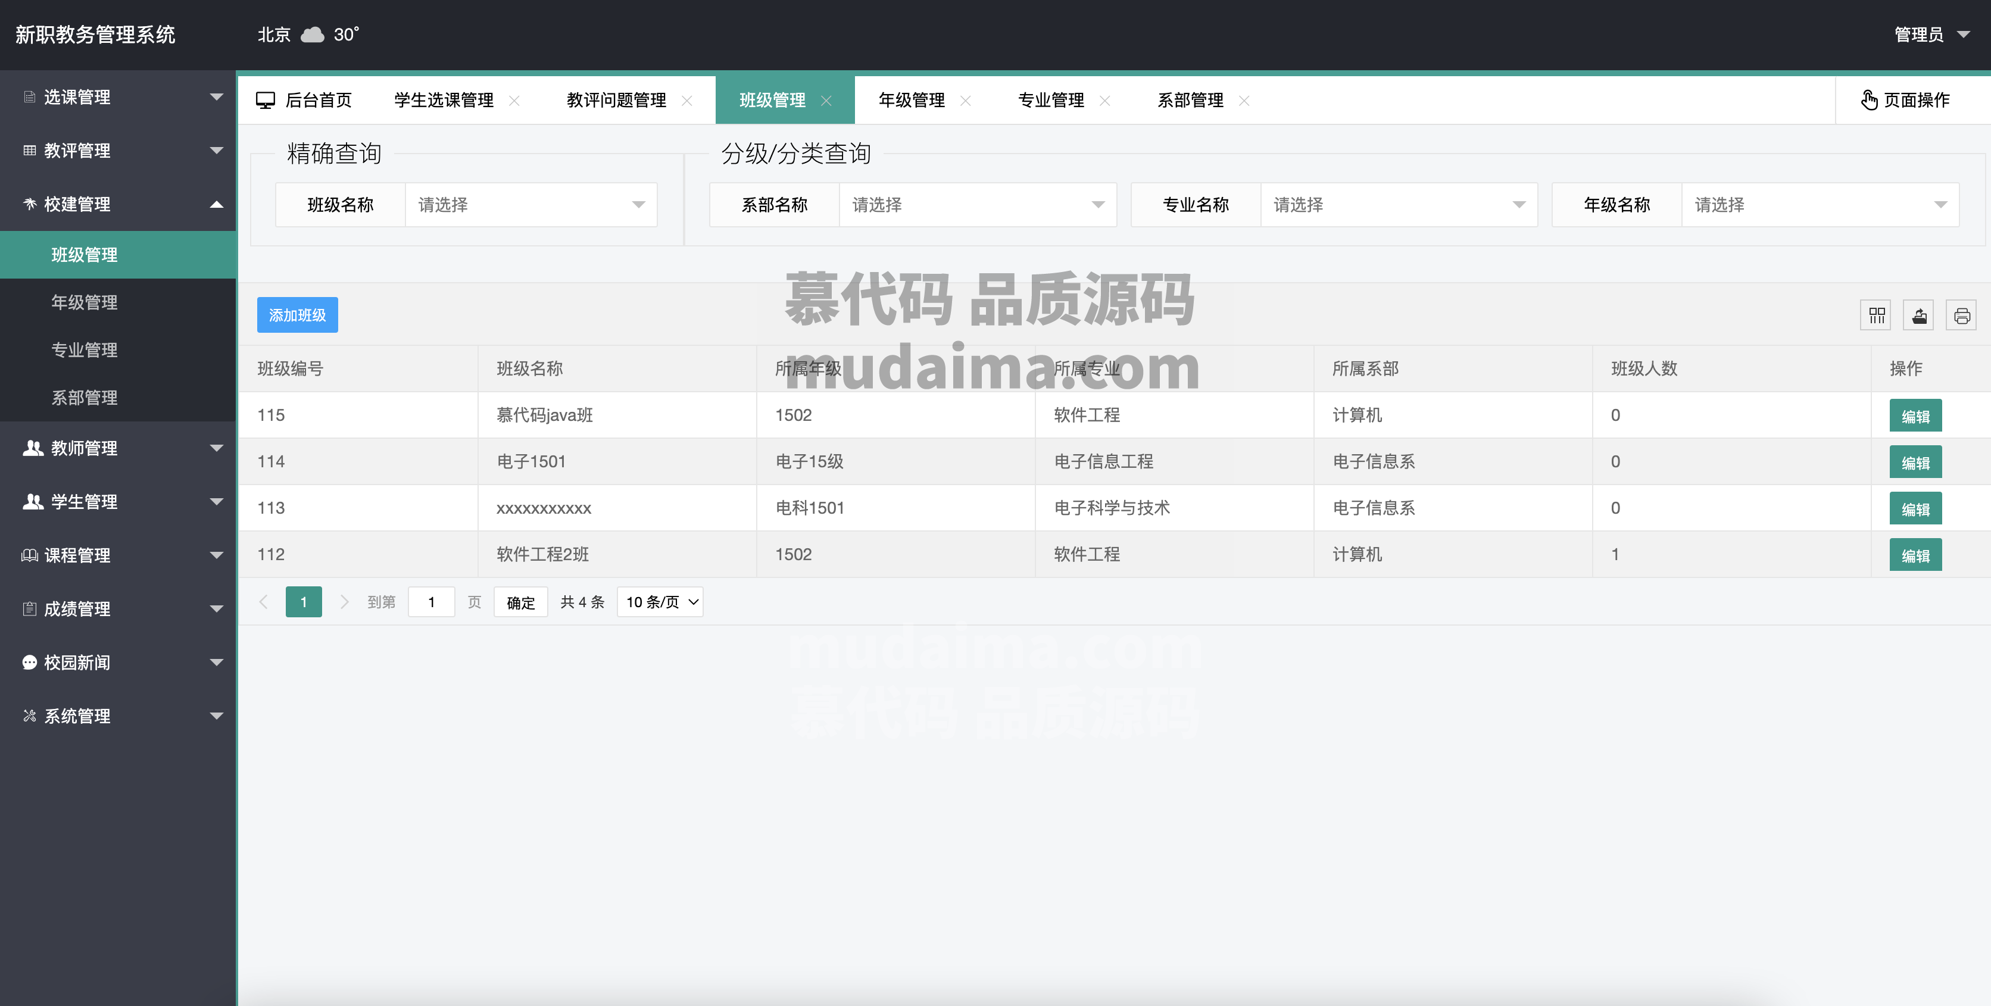This screenshot has height=1006, width=1991.
Task: Click the weather cloud icon
Action: coord(312,35)
